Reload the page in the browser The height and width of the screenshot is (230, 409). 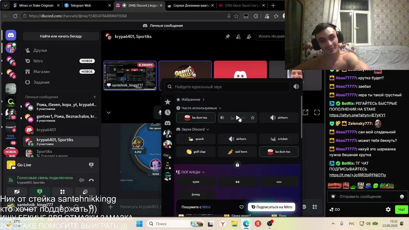point(15,16)
